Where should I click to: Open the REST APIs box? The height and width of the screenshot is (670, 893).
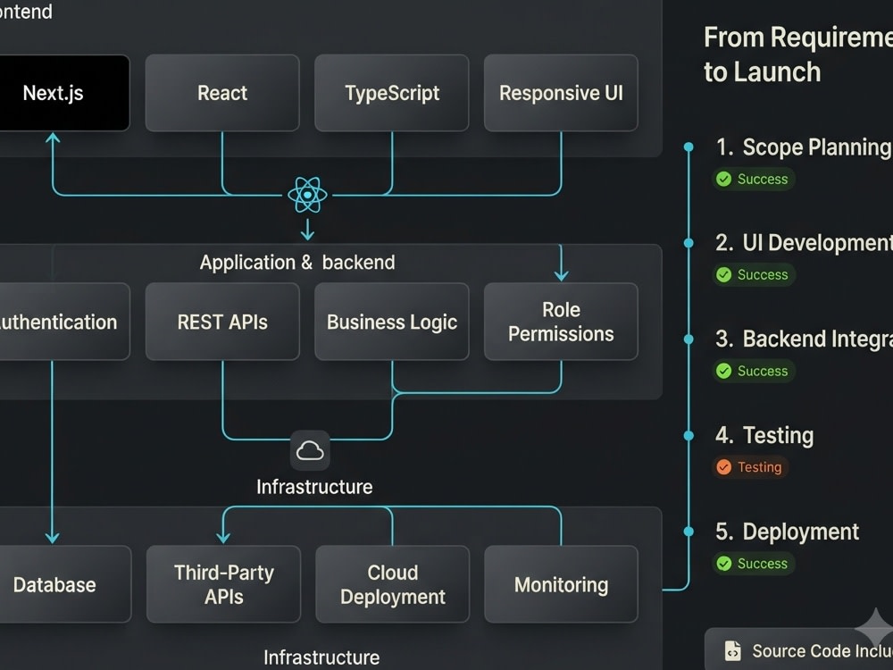point(222,322)
